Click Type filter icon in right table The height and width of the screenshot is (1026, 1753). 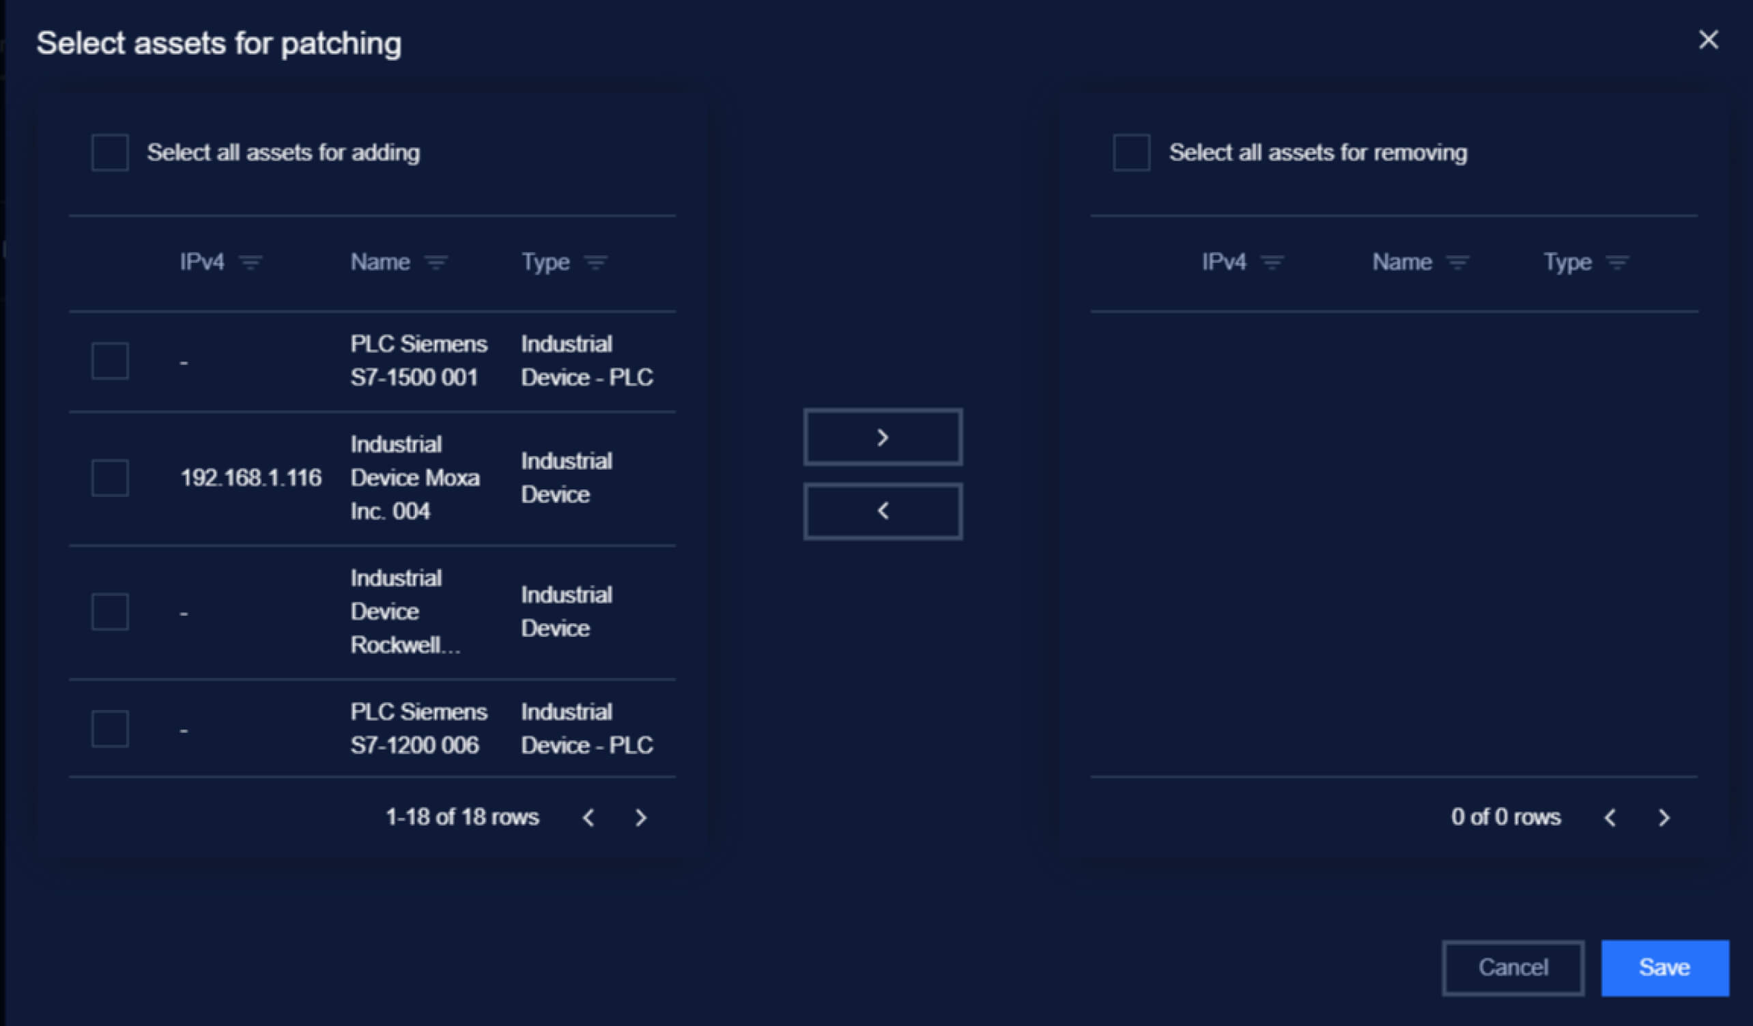click(x=1617, y=262)
